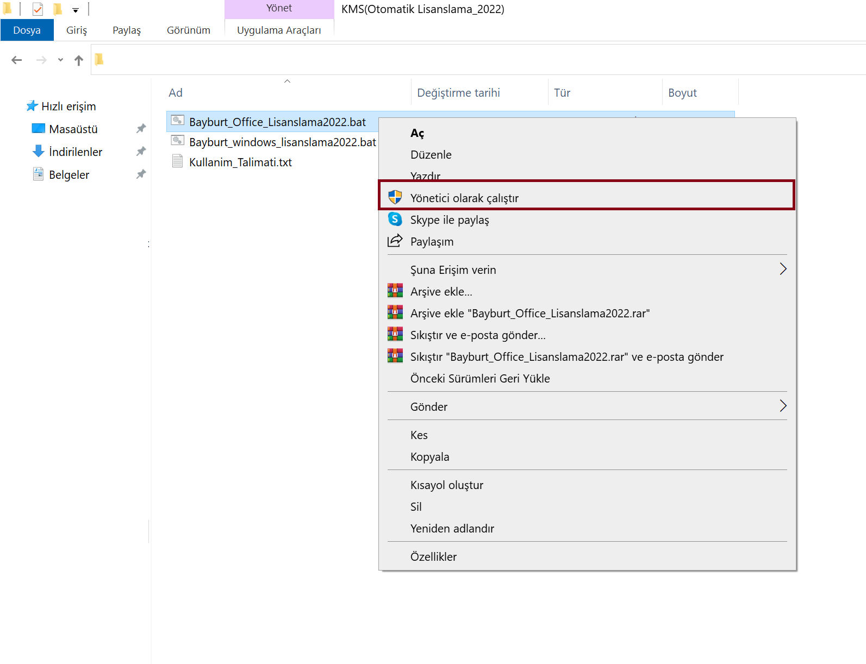Click the WinRAR icon beside Sıkıştır ve e-posta gönder...
Viewport: 866px width, 664px height.
395,334
